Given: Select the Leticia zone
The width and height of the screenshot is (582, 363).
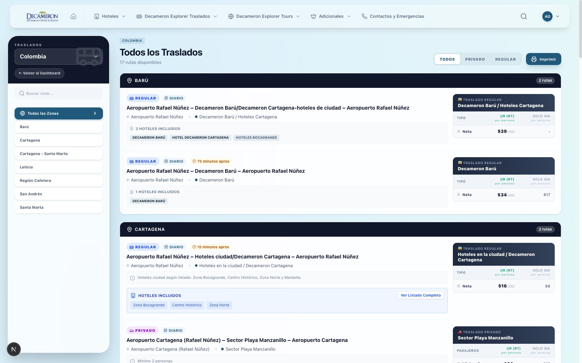Looking at the screenshot, I should click(59, 167).
